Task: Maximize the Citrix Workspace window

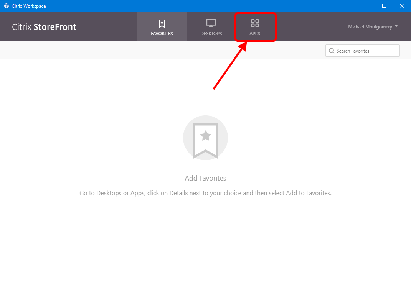Action: (x=384, y=6)
